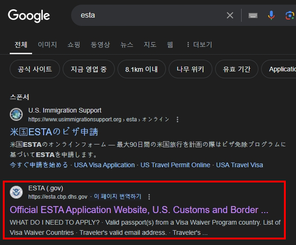Open the 今すぐ申請を始める sitelink
Viewport: 296px width, 245px height.
coord(39,165)
